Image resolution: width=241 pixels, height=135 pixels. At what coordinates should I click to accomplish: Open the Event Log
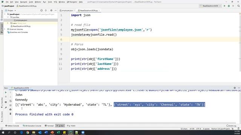coord(231,126)
